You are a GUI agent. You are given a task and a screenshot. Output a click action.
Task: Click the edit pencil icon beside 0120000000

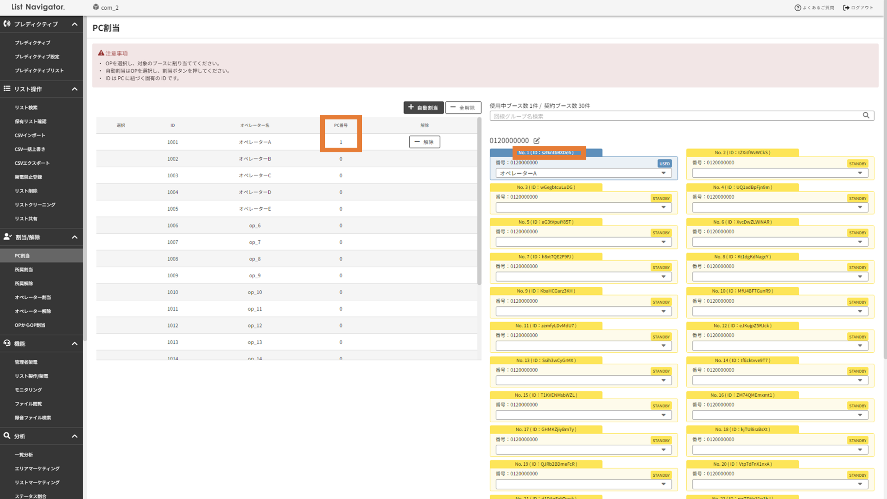[537, 141]
